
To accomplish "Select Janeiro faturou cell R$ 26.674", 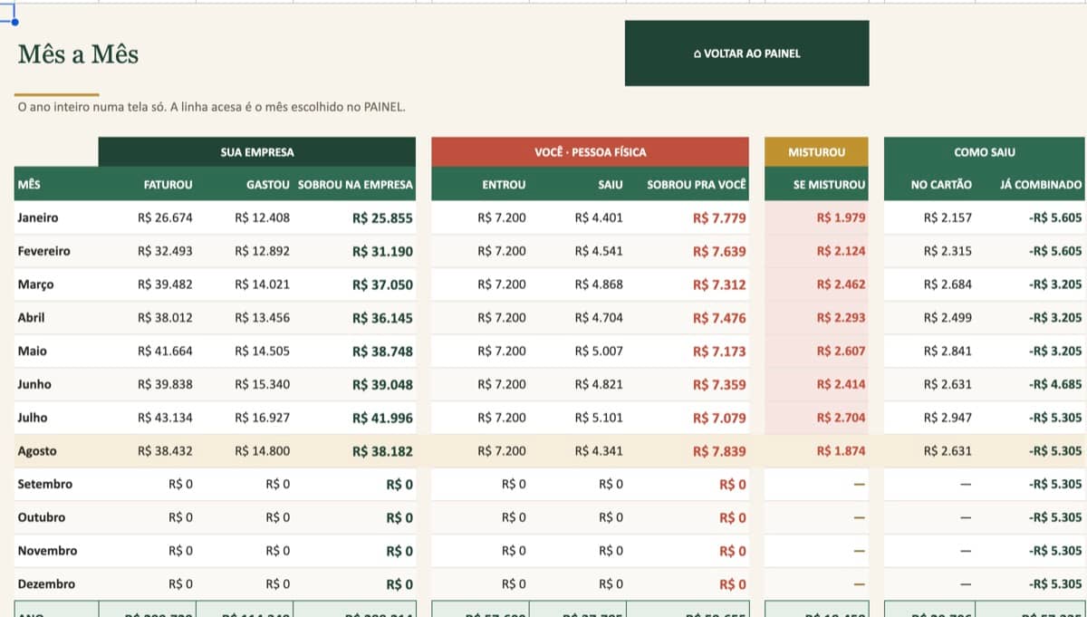I will pos(165,217).
